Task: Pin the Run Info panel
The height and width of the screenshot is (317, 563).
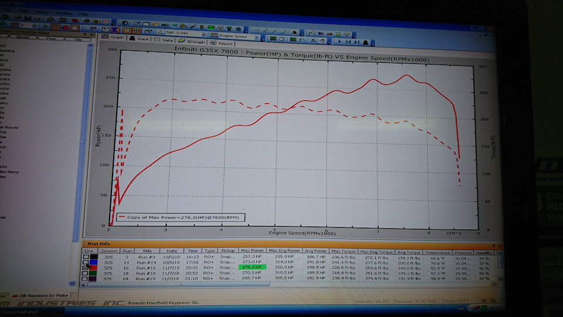Action: pyautogui.click(x=493, y=246)
